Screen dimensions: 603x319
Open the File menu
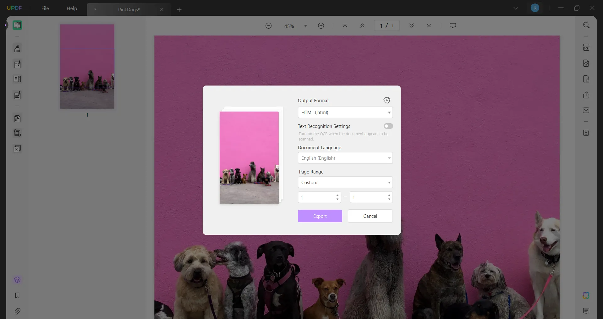coord(45,8)
